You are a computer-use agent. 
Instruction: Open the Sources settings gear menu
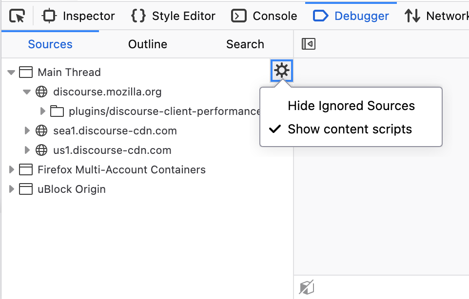(282, 71)
